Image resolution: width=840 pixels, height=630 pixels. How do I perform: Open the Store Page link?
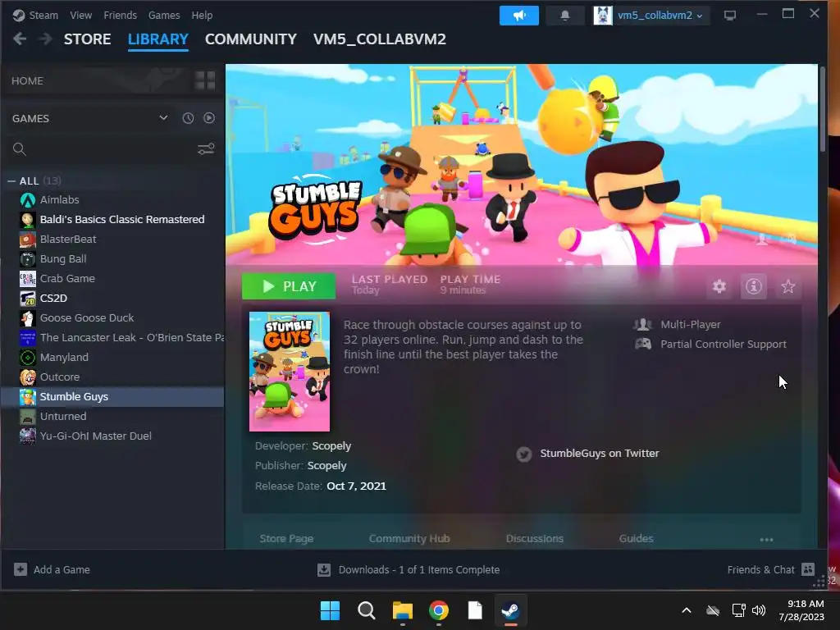[x=286, y=538]
